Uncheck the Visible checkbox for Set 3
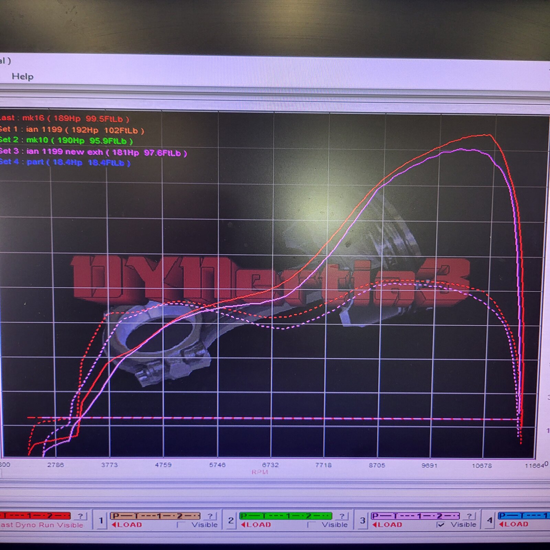550x550 pixels. click(441, 525)
